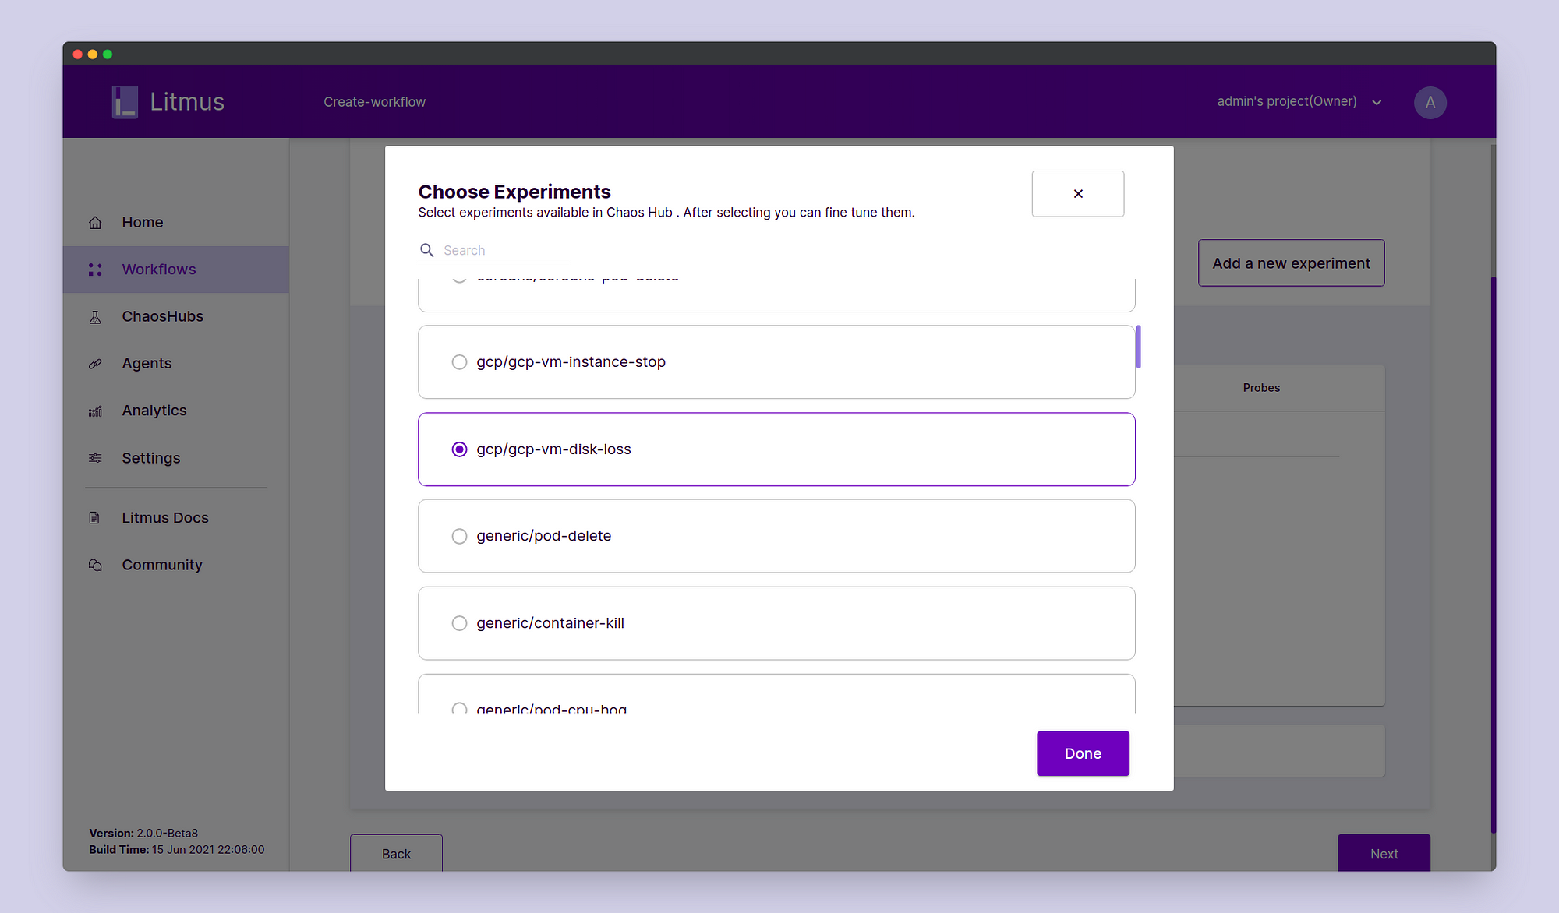This screenshot has height=913, width=1559.
Task: Select gcp/gcp-vm-instance-stop radio button
Action: [460, 362]
